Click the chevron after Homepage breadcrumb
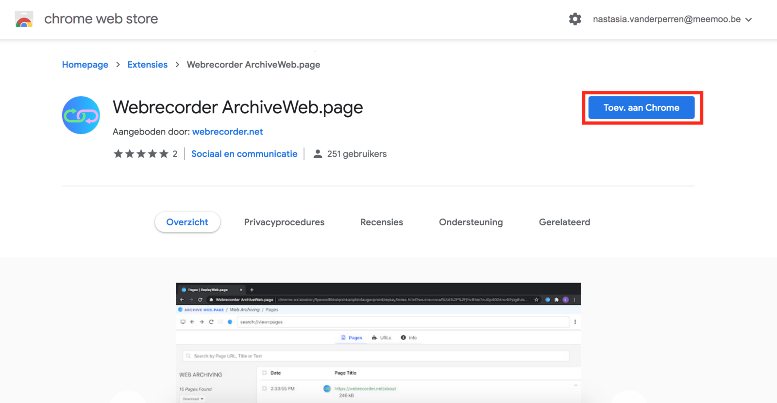The image size is (777, 403). tap(118, 65)
